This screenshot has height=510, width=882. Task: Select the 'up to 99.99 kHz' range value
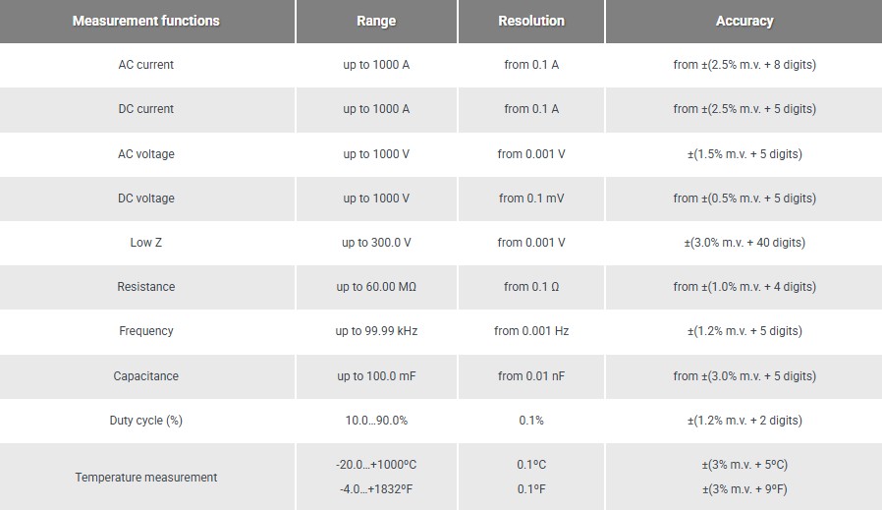tap(376, 331)
